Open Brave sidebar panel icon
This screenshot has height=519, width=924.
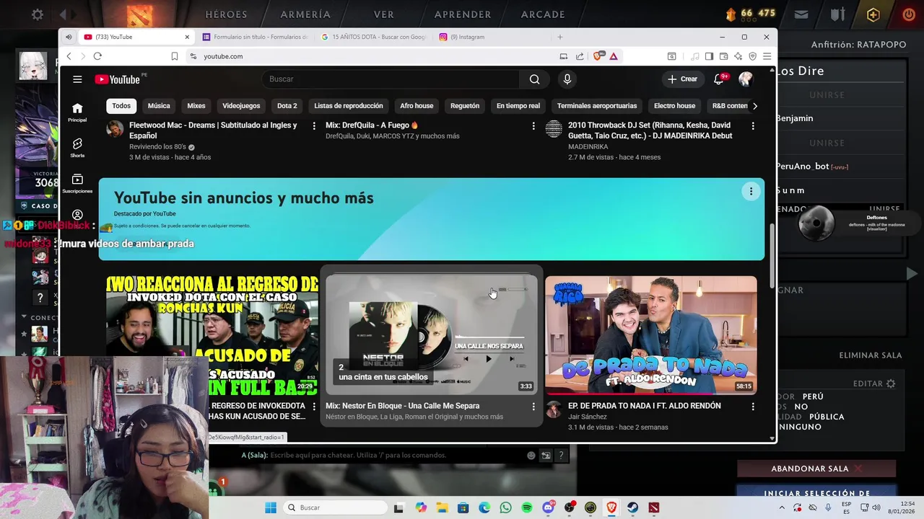[709, 56]
